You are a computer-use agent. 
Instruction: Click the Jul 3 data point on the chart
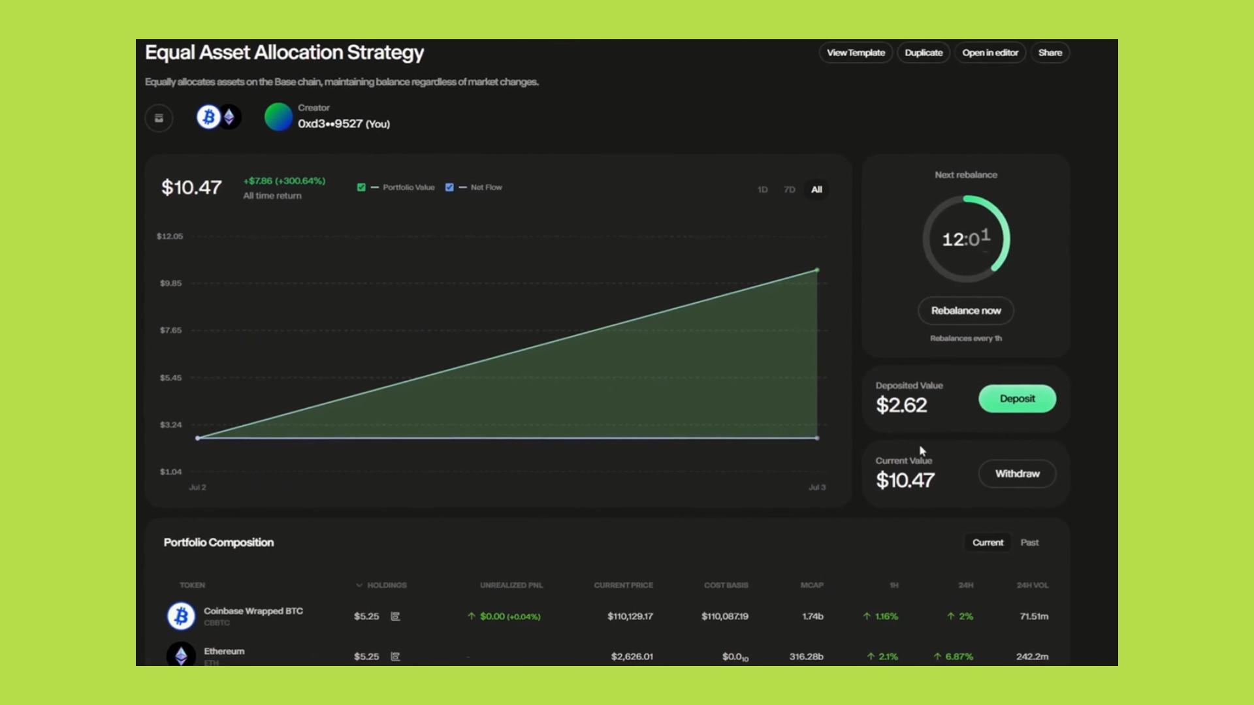[x=817, y=270]
